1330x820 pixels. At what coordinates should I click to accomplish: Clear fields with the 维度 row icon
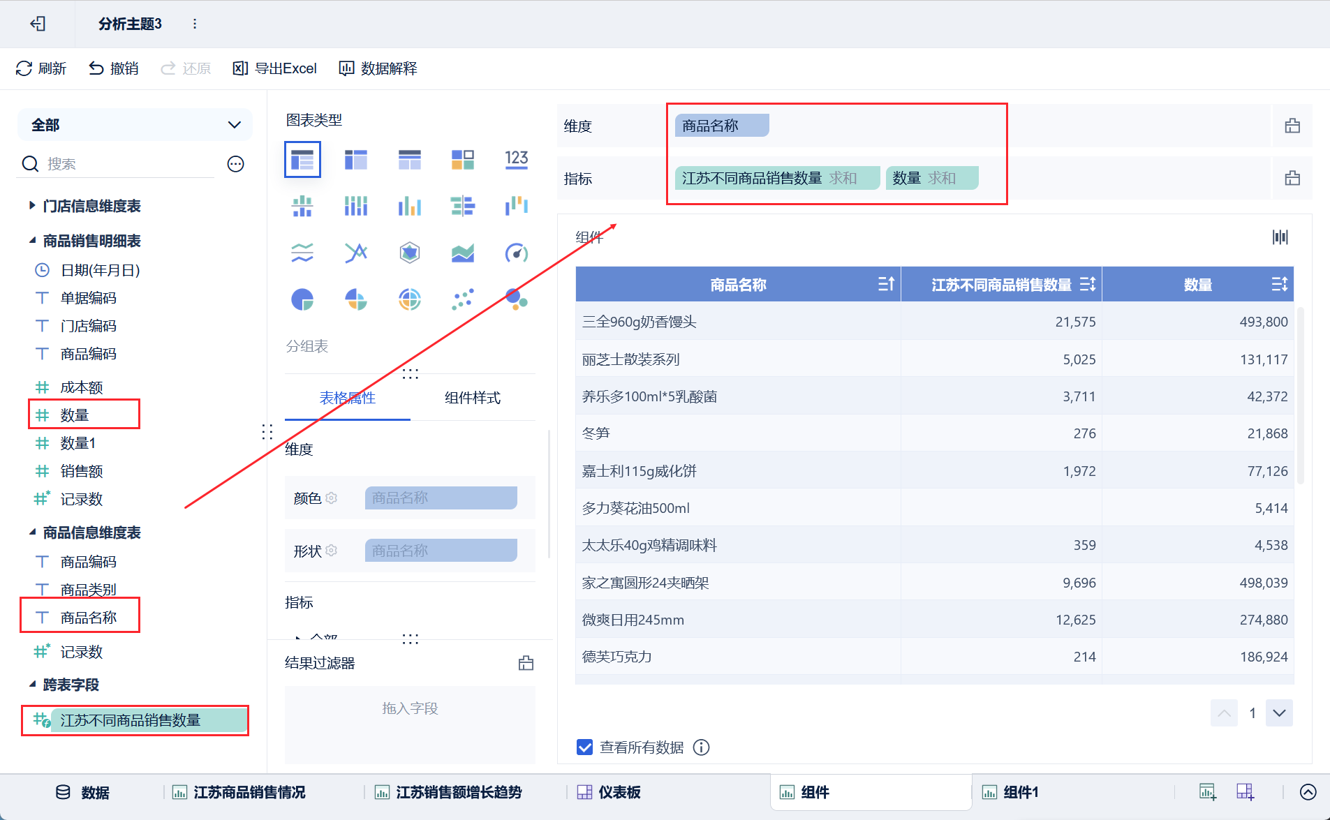pos(1292,126)
